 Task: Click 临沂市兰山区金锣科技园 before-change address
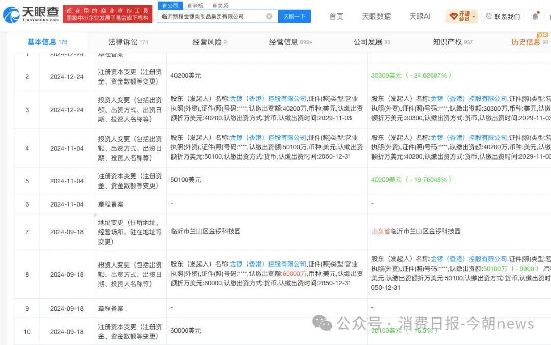(x=206, y=231)
